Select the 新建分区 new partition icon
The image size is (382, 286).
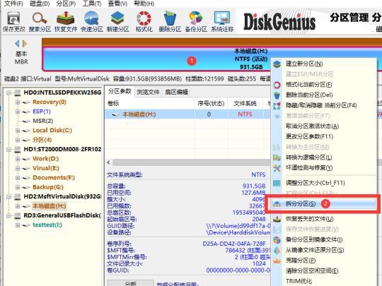(x=117, y=22)
